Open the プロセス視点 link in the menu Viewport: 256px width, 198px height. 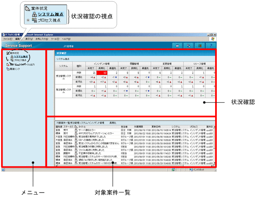(x=20, y=60)
